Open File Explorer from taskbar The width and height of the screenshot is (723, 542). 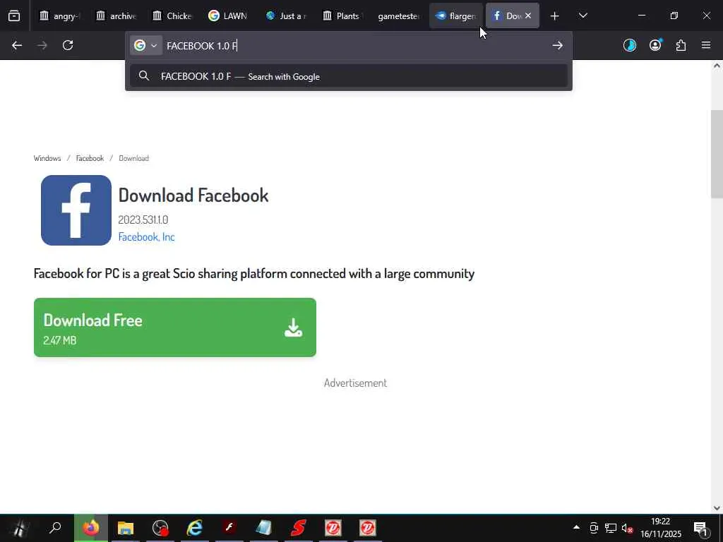point(126,528)
